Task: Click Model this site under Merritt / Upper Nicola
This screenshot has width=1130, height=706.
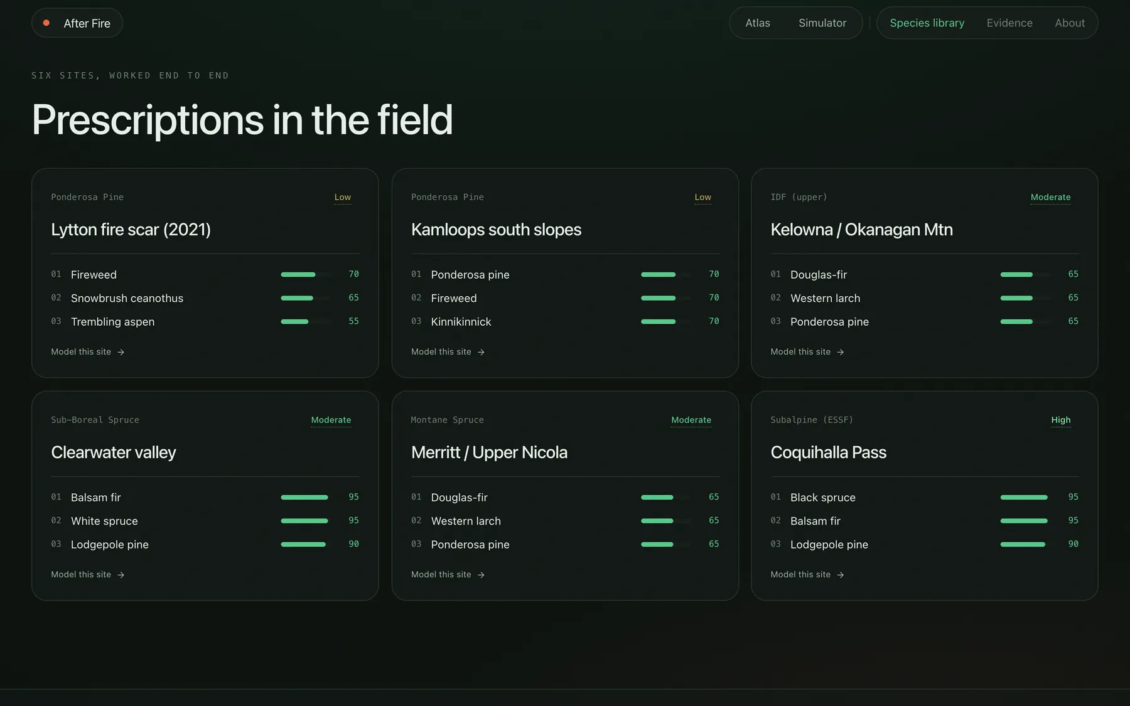Action: coord(448,575)
